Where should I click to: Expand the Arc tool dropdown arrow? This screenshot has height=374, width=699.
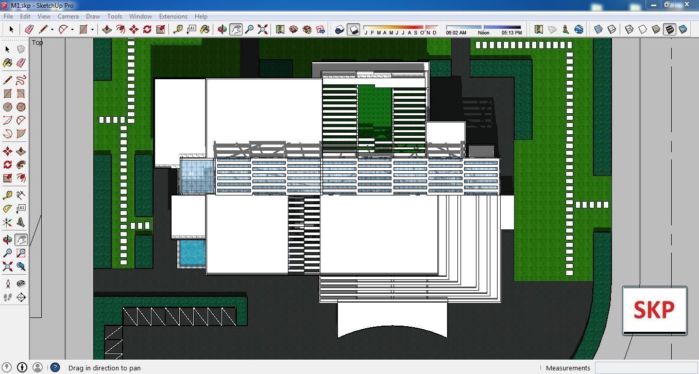pyautogui.click(x=72, y=29)
